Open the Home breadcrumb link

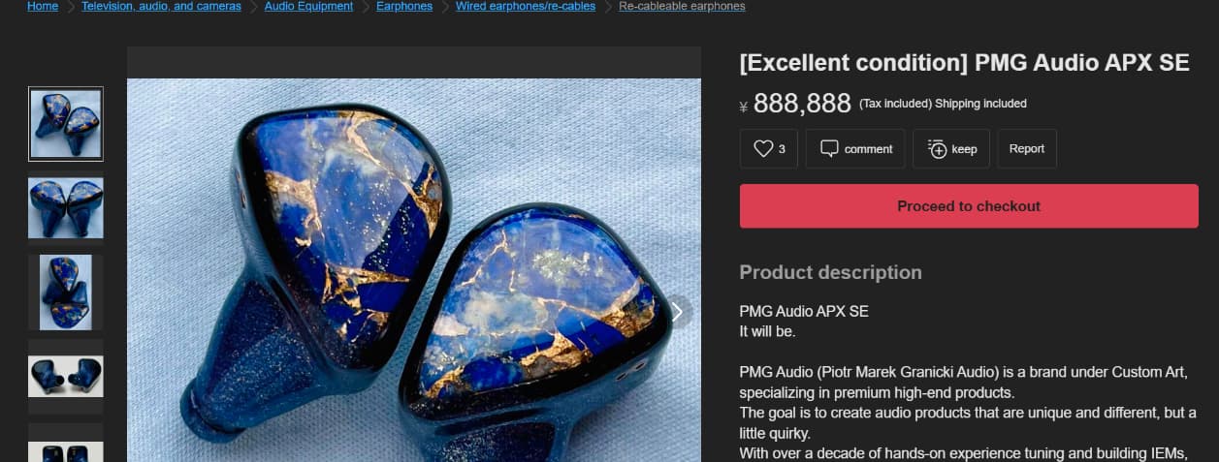pos(43,6)
